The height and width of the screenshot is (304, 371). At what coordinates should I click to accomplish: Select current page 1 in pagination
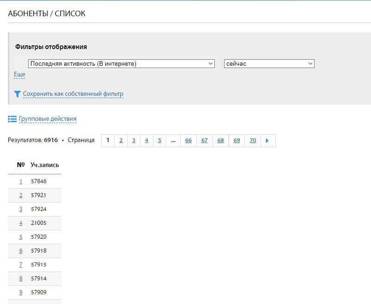click(x=108, y=141)
